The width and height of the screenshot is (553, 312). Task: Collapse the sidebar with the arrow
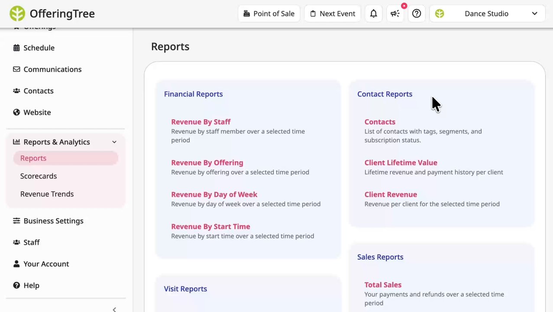114,309
